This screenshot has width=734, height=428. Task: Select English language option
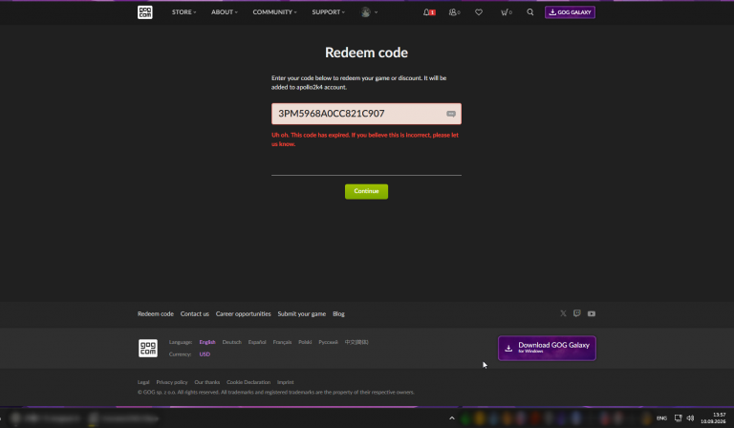click(x=206, y=342)
